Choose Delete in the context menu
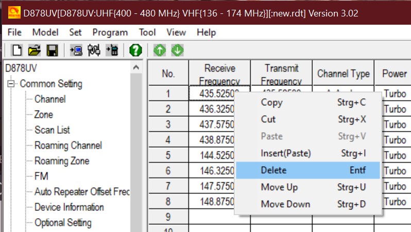Image resolution: width=411 pixels, height=232 pixels. 307,170
